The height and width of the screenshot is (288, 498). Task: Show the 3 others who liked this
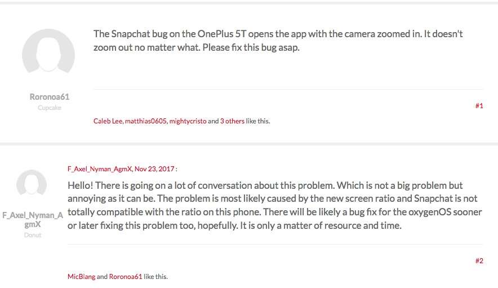point(232,121)
